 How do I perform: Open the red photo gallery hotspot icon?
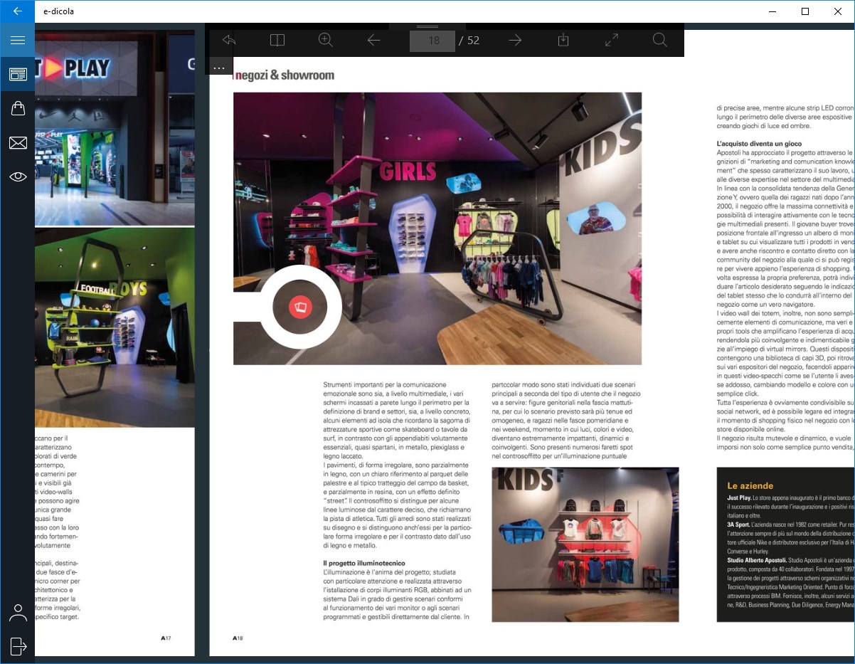tap(301, 307)
